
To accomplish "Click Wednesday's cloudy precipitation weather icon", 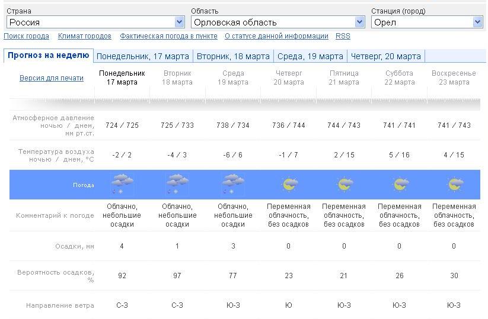I will tap(233, 185).
